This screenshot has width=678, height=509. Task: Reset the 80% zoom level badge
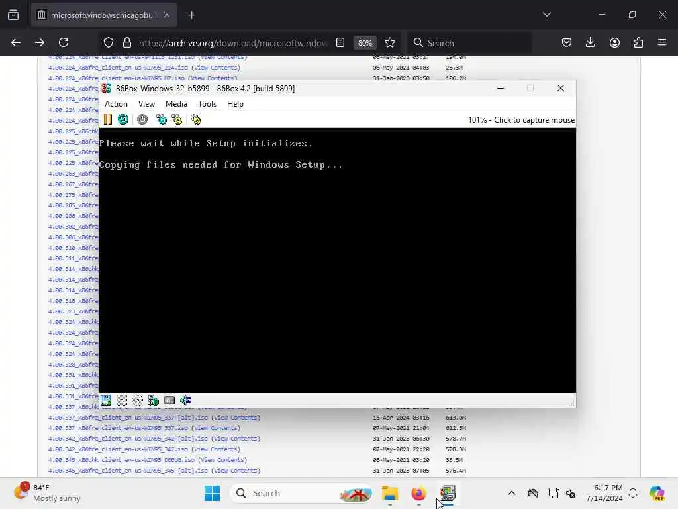coord(365,43)
